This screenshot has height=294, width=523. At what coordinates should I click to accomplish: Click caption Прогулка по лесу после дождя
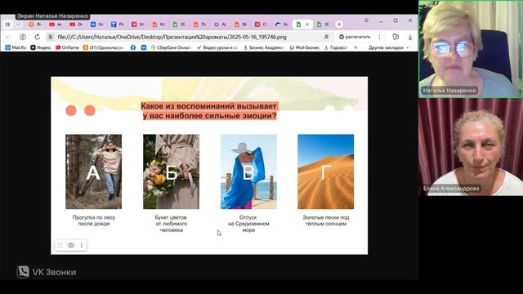(x=94, y=220)
